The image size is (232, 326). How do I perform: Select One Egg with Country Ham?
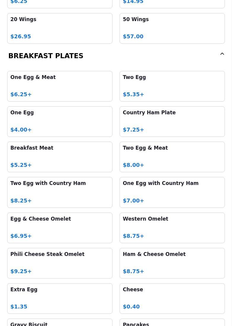(x=172, y=192)
